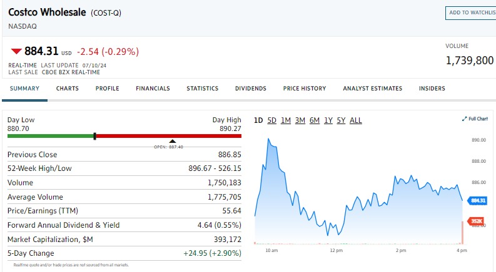
Task: Click the dividend yield value 4.64 (0.55%)
Action: pos(219,225)
